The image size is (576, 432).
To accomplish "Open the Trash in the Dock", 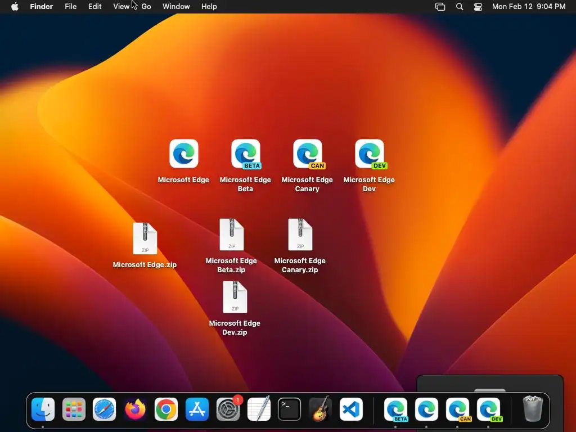I will click(533, 409).
